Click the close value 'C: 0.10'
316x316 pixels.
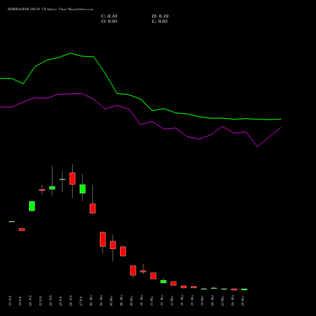109,16
